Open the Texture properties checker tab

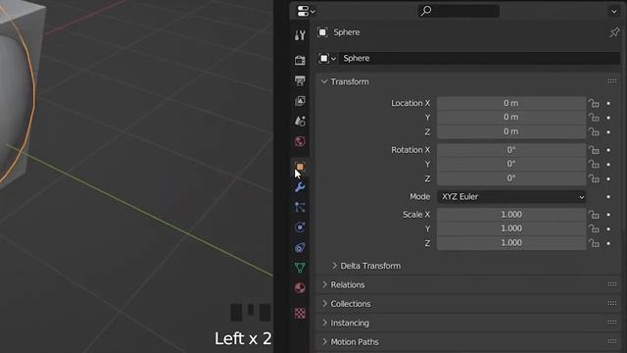(300, 313)
